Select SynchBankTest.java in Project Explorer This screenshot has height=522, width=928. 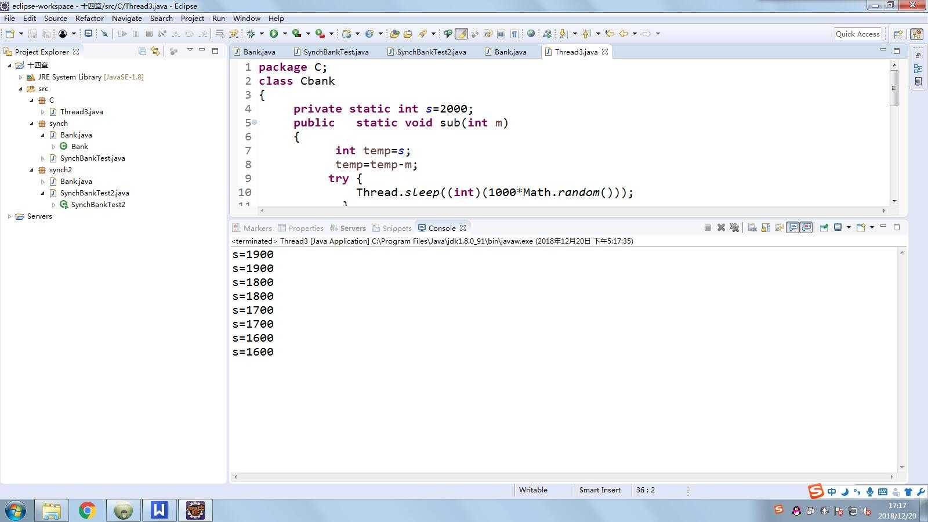point(92,158)
